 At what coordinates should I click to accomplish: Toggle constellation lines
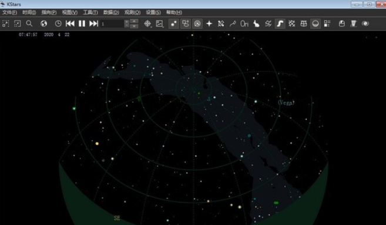233,23
